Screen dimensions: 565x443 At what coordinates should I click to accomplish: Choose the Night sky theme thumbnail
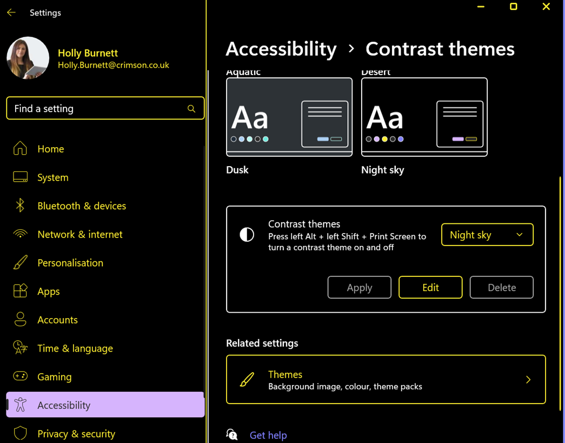tap(424, 117)
